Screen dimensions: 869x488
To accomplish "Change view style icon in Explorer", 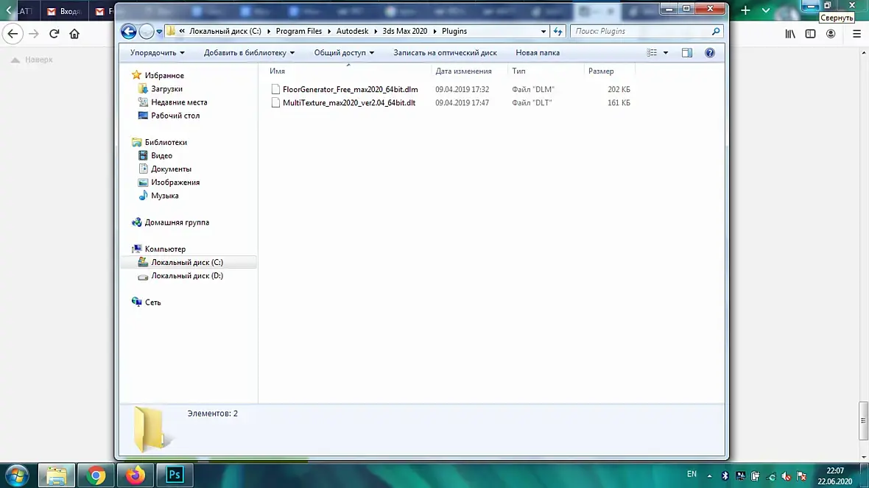I will point(652,52).
